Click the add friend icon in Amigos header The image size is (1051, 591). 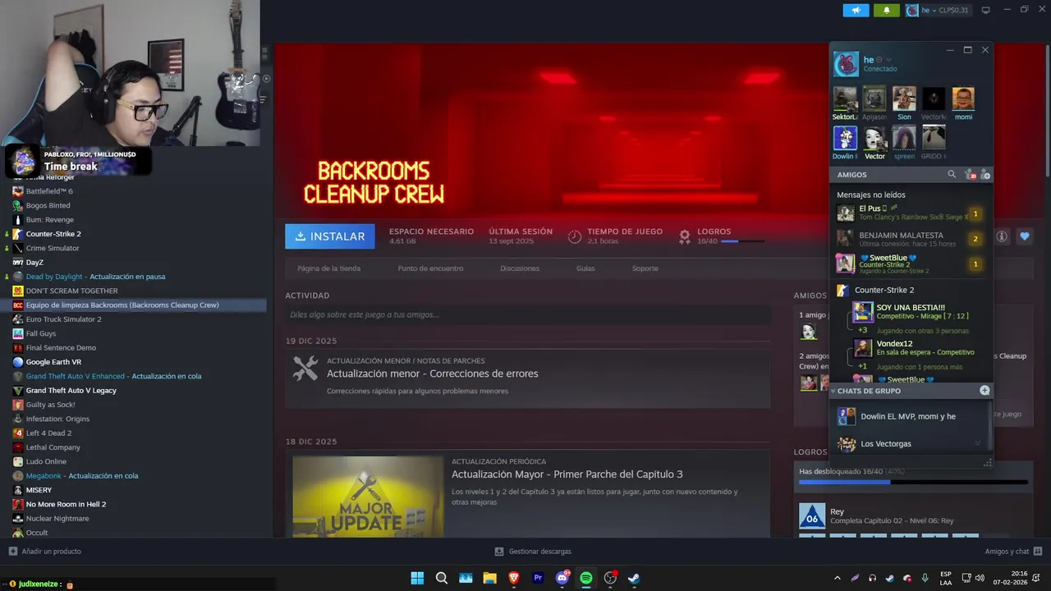point(985,174)
